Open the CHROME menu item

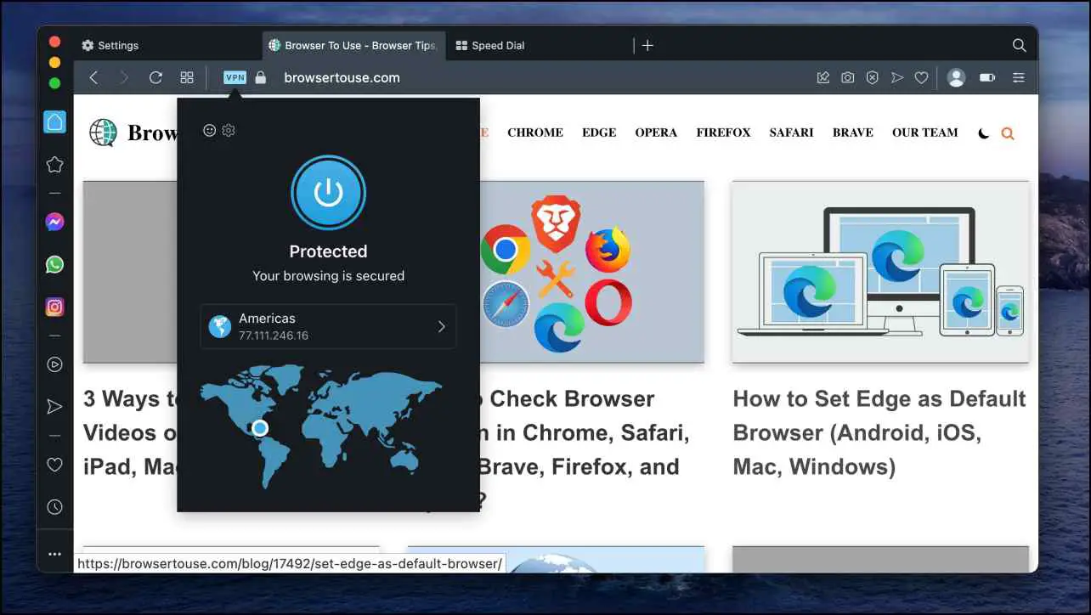(x=535, y=133)
